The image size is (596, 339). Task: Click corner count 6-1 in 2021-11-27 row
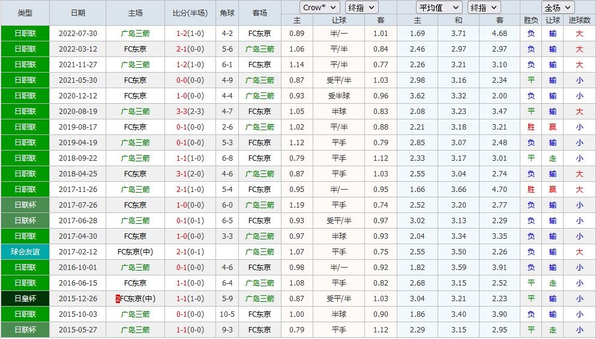point(227,65)
